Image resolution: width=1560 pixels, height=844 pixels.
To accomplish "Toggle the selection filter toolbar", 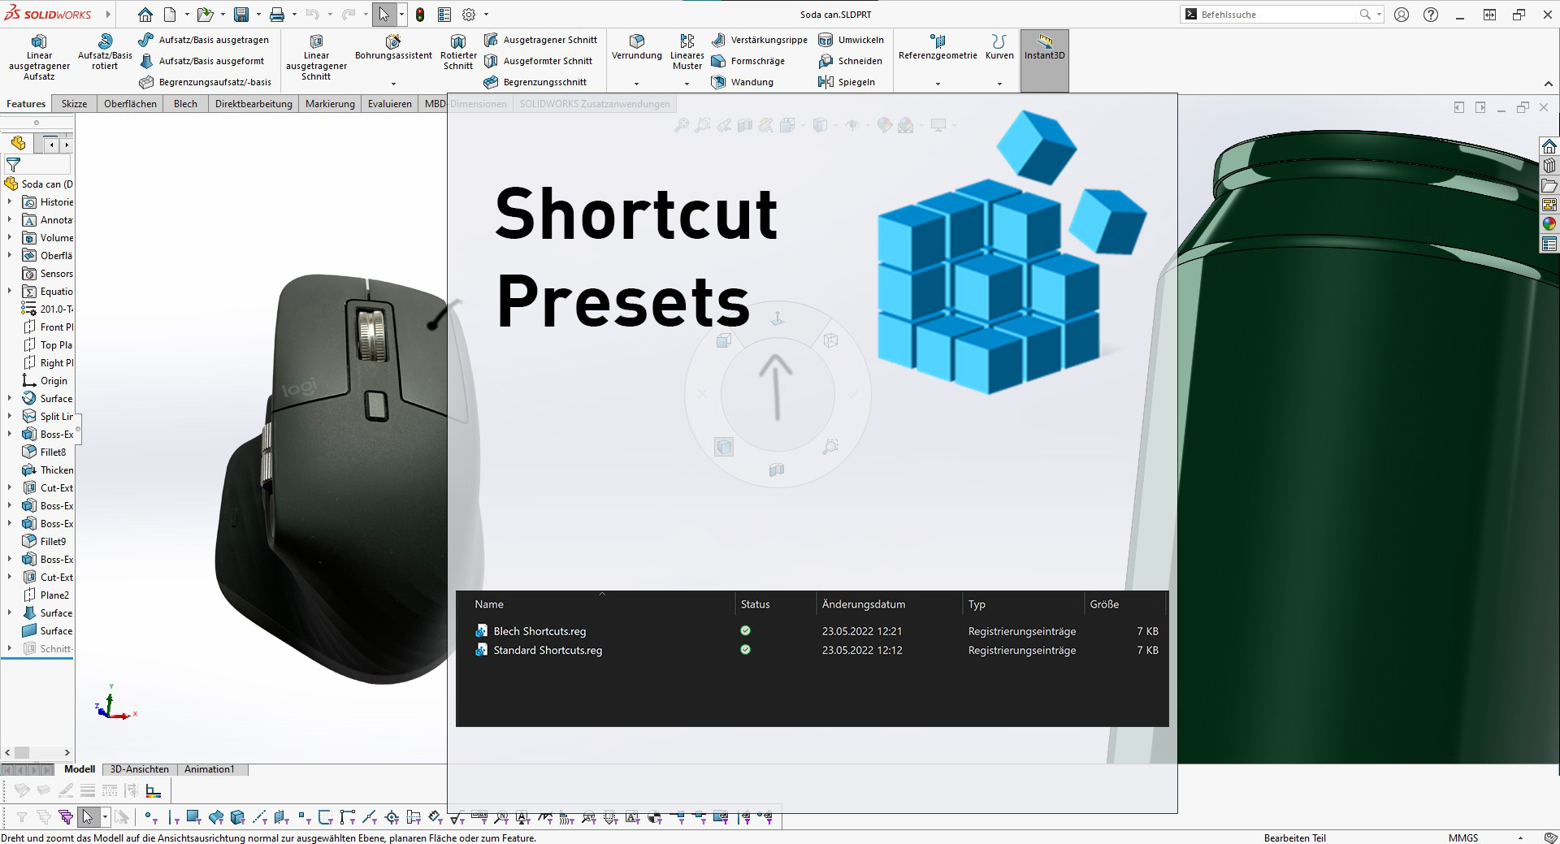I will point(65,817).
